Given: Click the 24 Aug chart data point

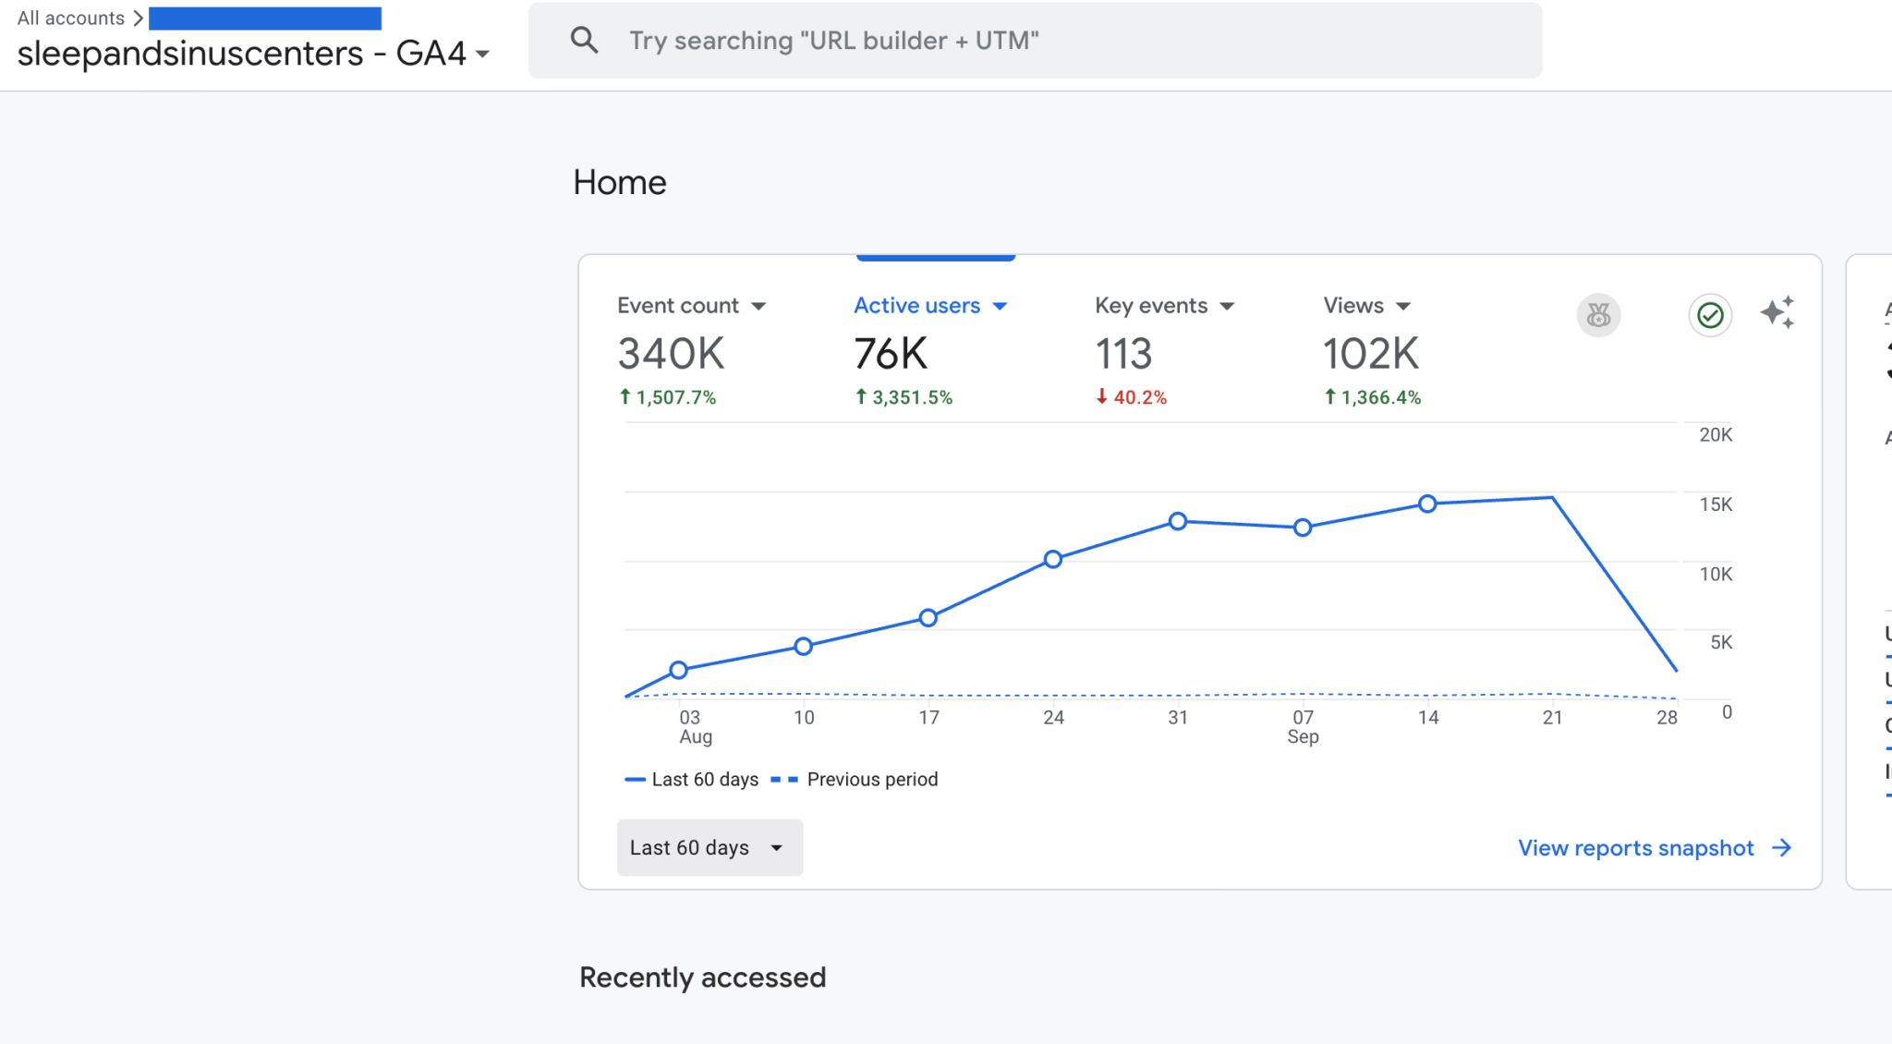Looking at the screenshot, I should coord(1053,559).
